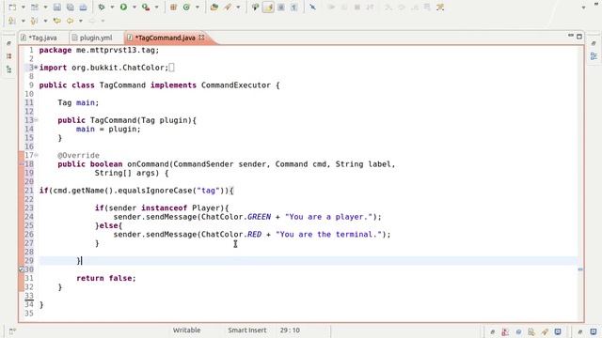Close the TagCommand.java tab
Viewport: 602px width, 338px height.
[x=201, y=38]
